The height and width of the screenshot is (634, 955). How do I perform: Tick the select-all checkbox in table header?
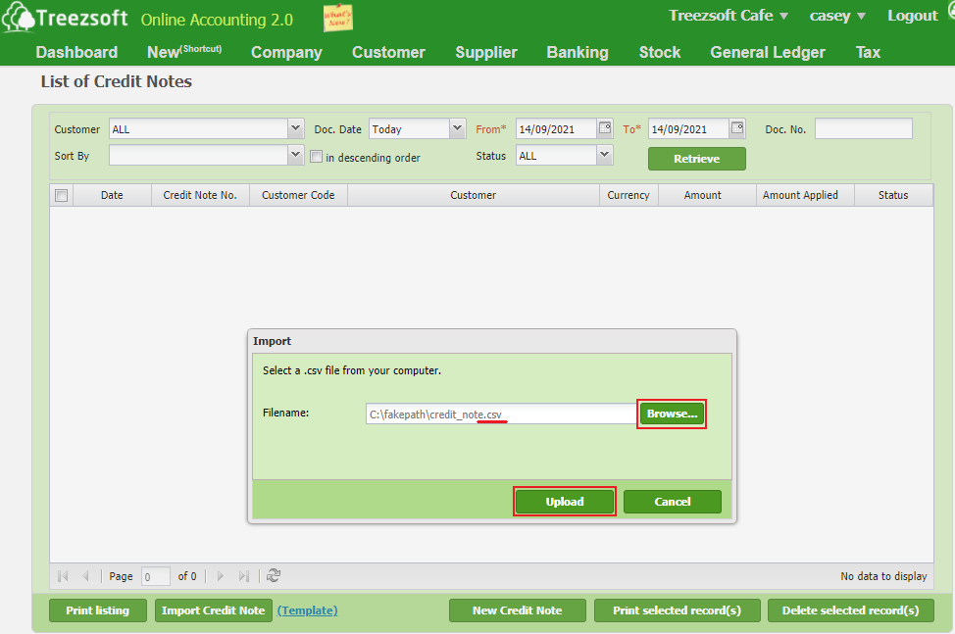tap(61, 195)
